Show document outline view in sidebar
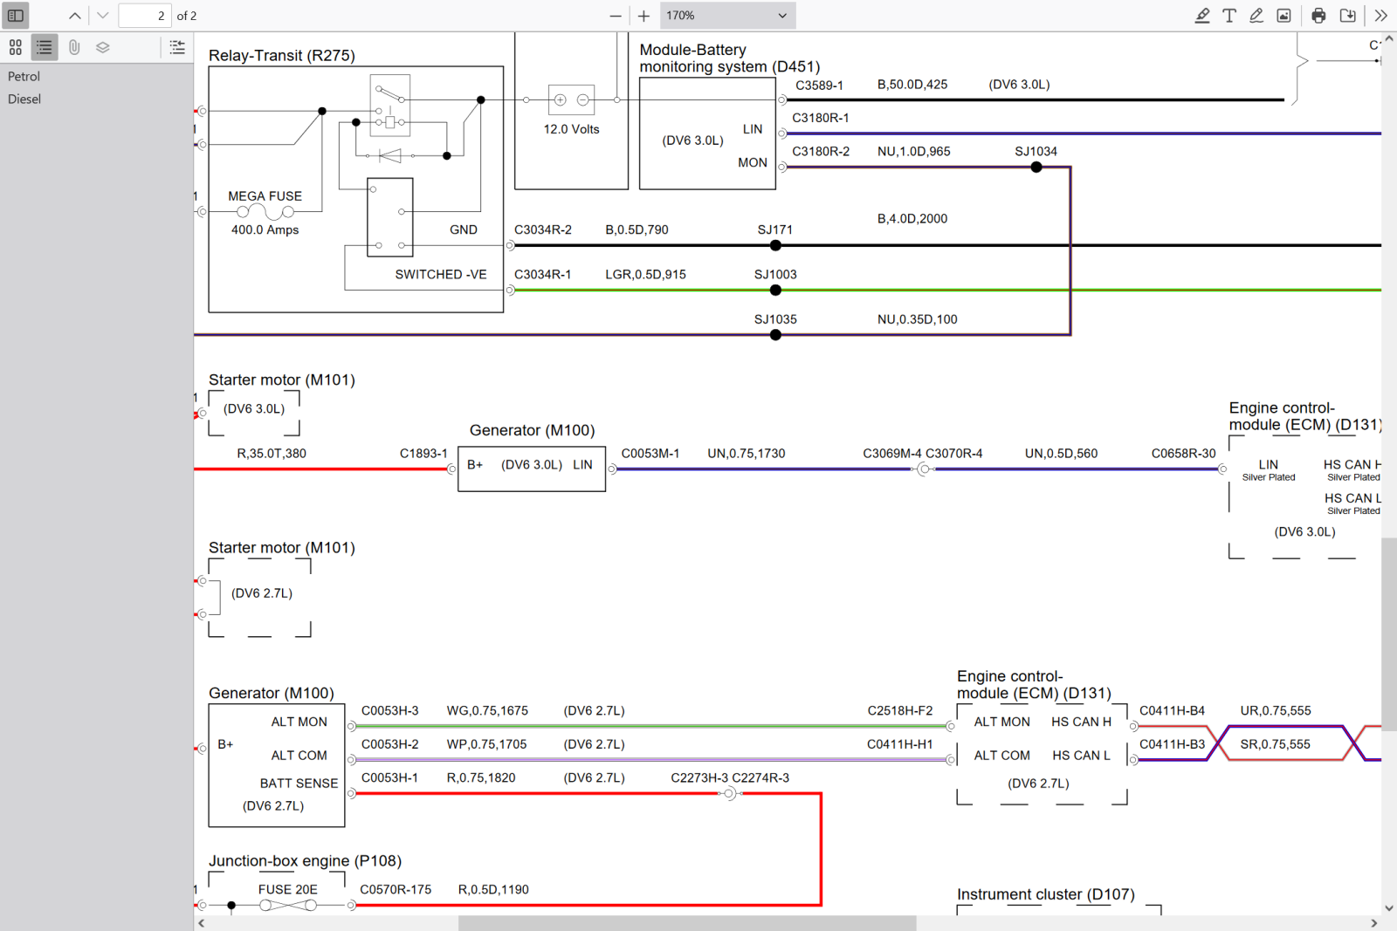 tap(45, 47)
